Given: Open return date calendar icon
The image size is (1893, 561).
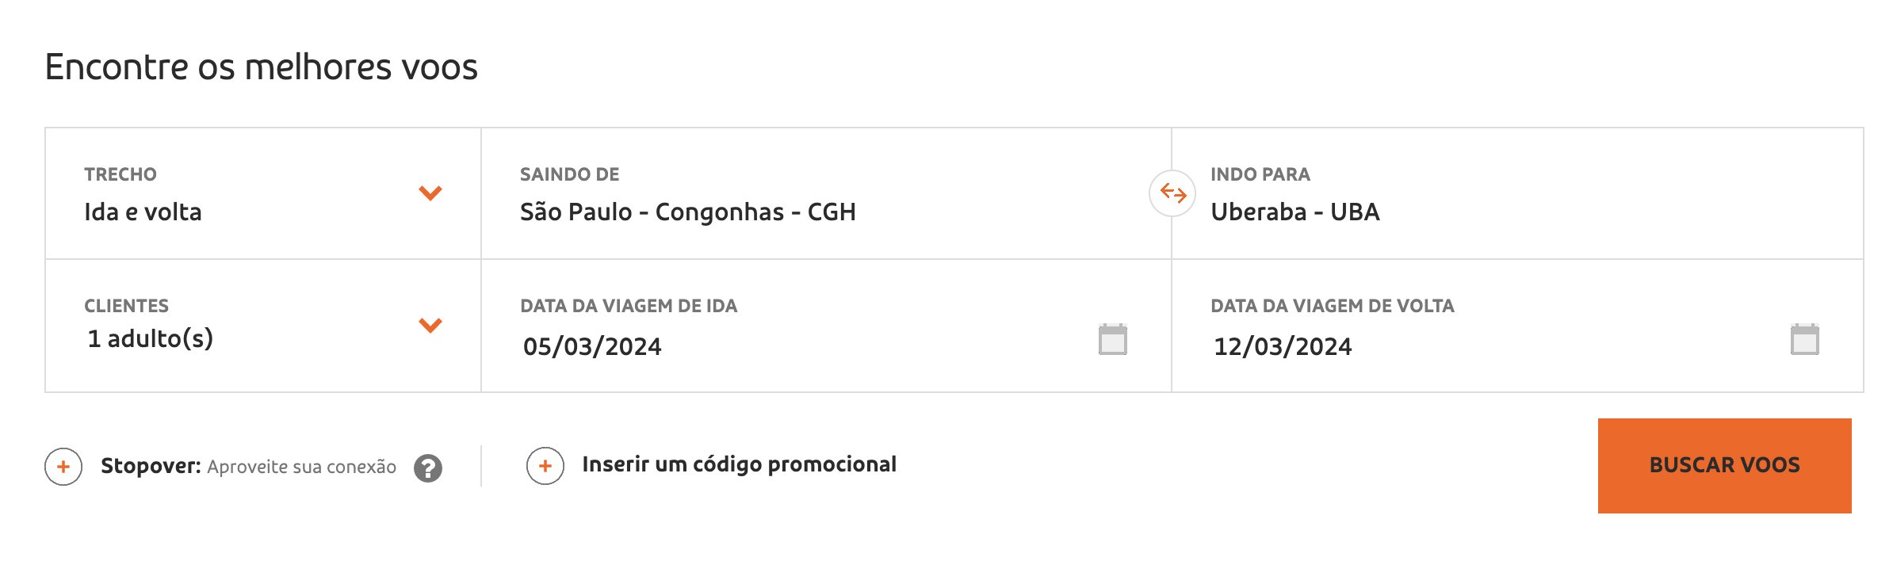Looking at the screenshot, I should coord(1805,339).
